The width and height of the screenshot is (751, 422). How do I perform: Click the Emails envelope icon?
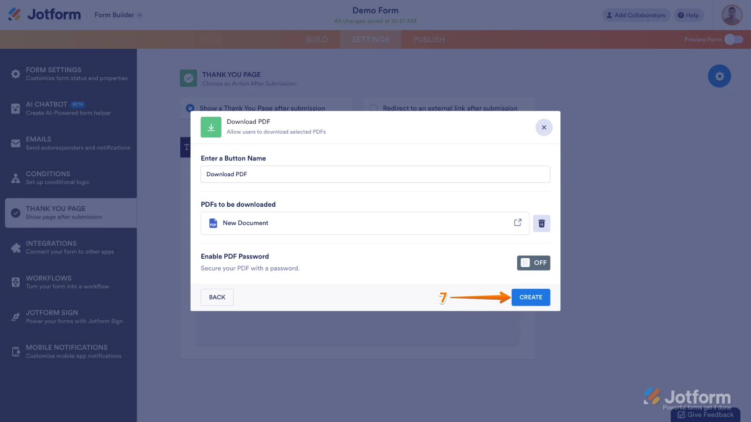coord(15,143)
